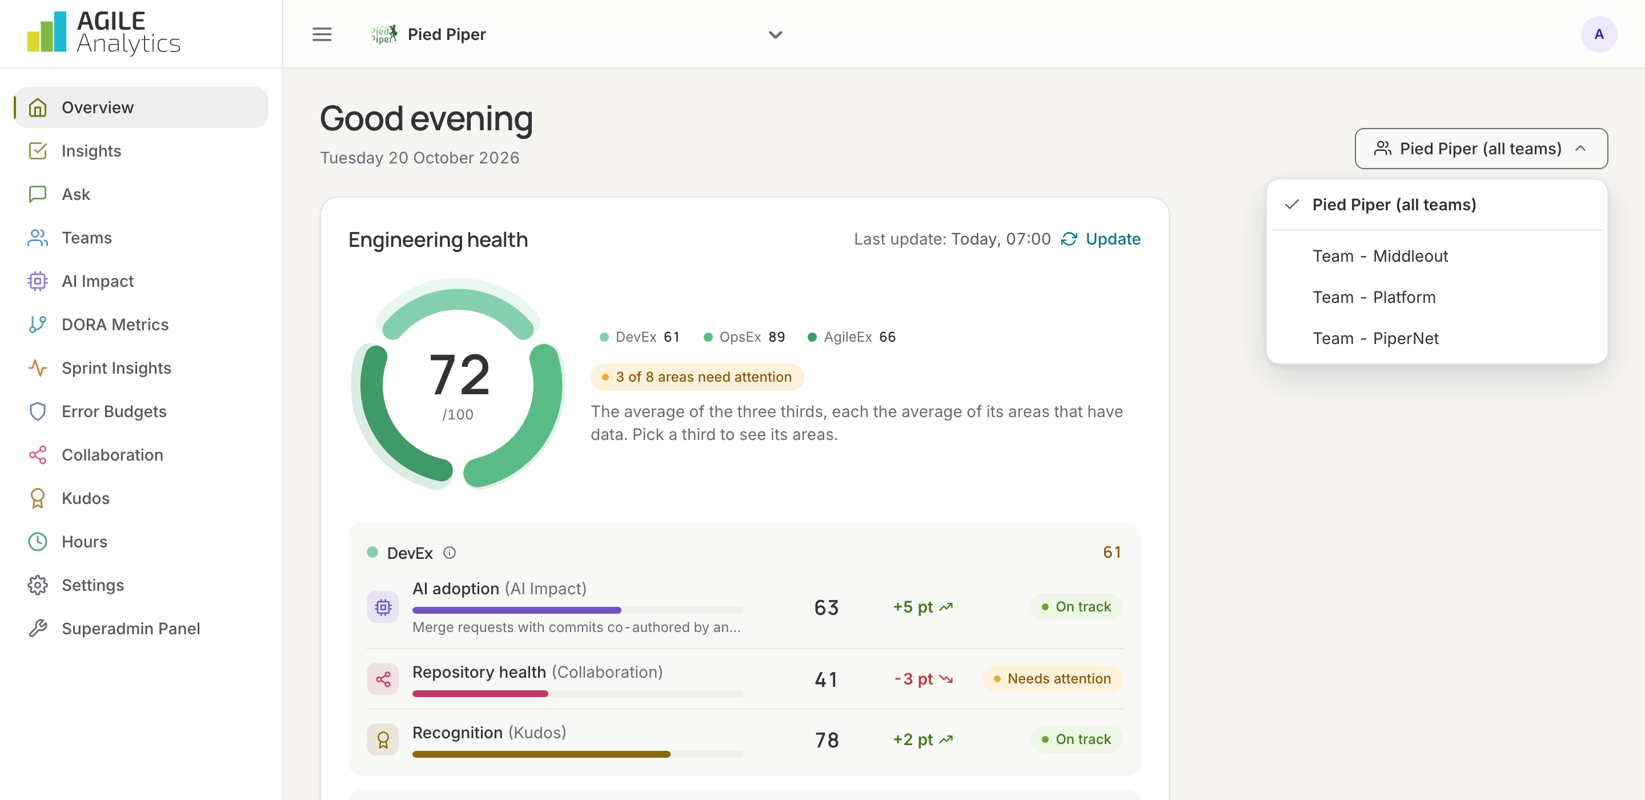Click the Sprint Insights pulse icon

coord(38,368)
